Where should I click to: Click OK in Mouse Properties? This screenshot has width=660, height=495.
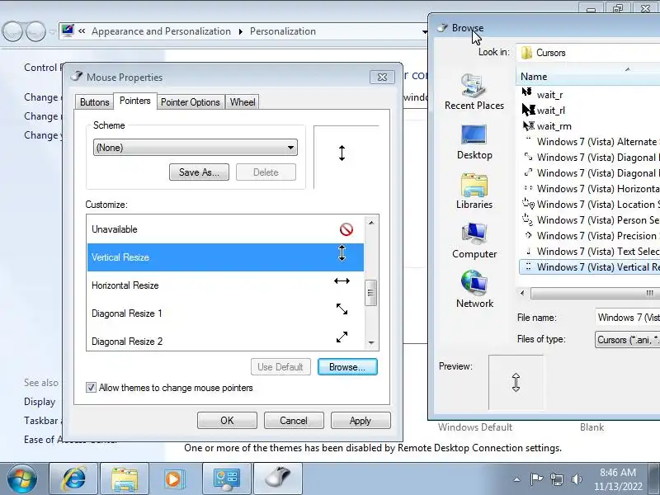tap(227, 421)
